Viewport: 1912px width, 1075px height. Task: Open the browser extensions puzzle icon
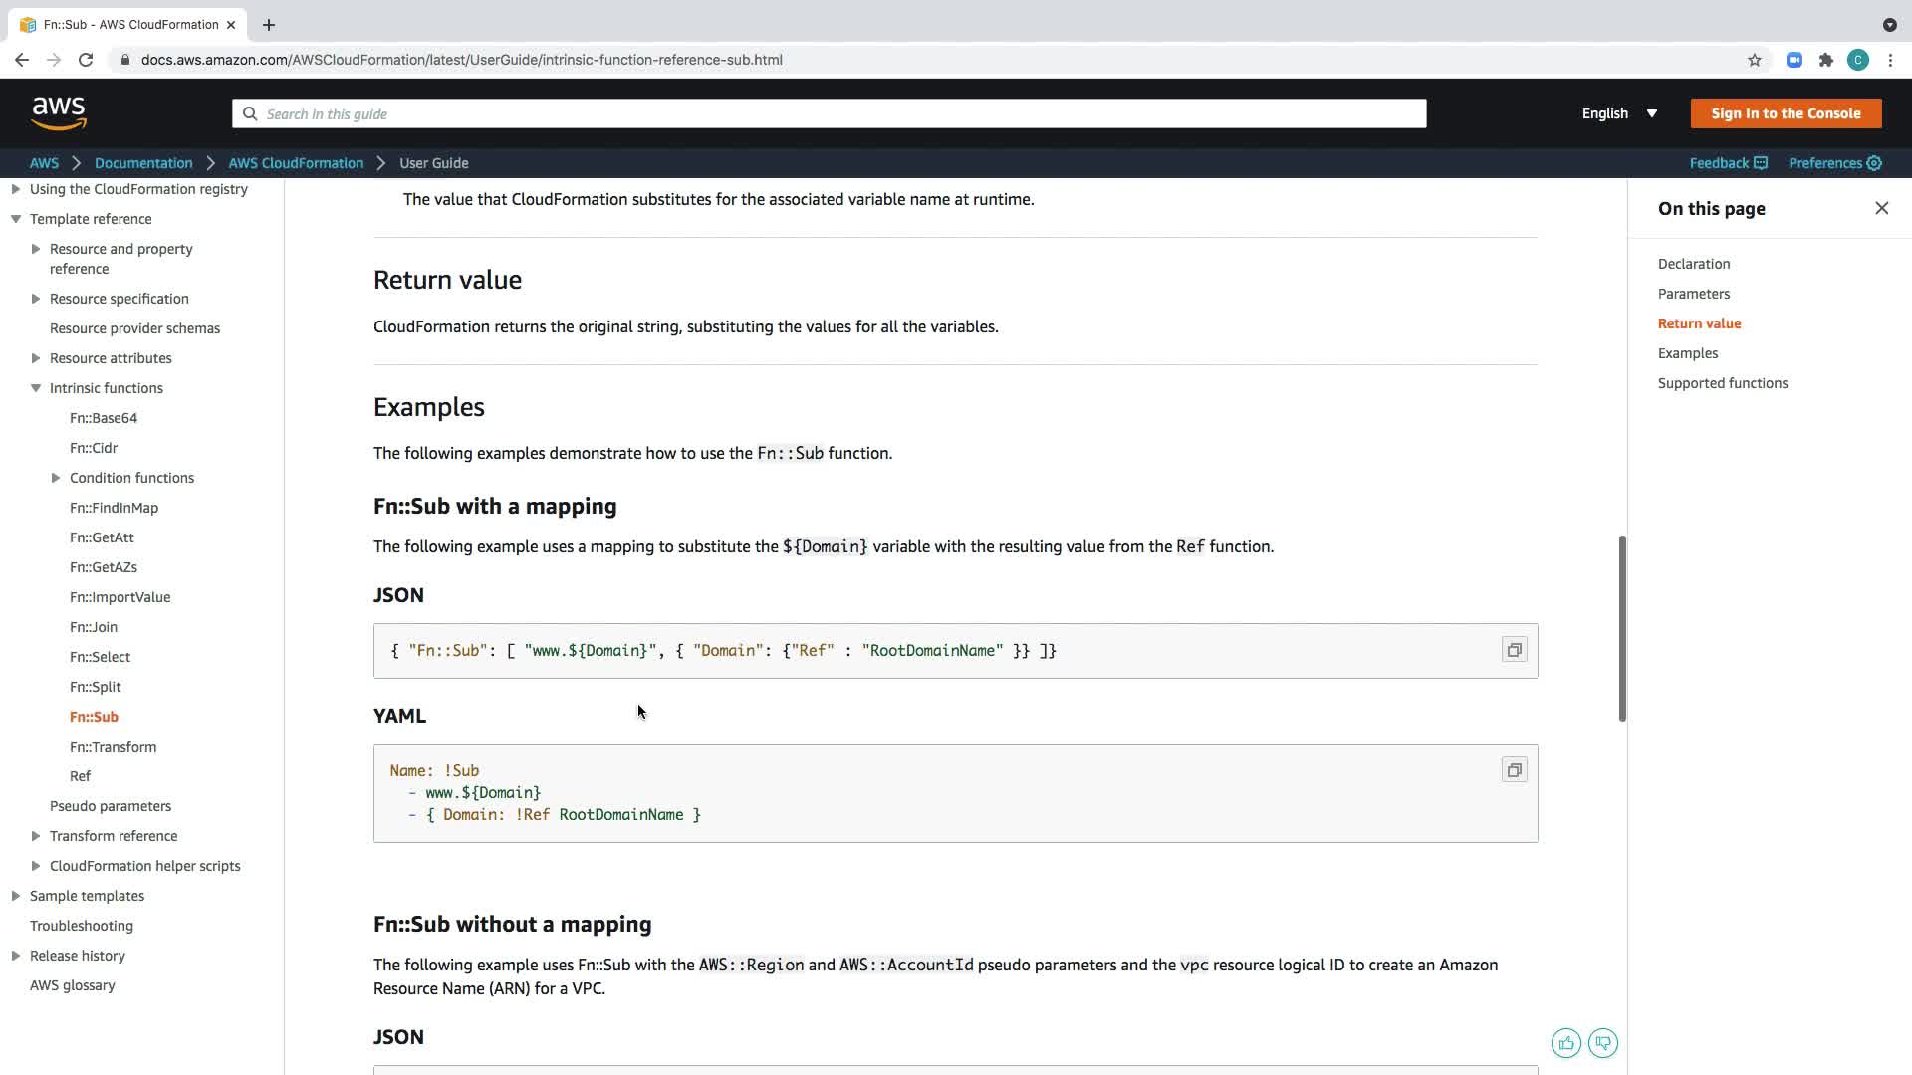(x=1825, y=60)
